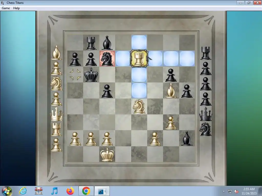Click the selected white rook on e7
The height and width of the screenshot is (196, 262).
(139, 58)
